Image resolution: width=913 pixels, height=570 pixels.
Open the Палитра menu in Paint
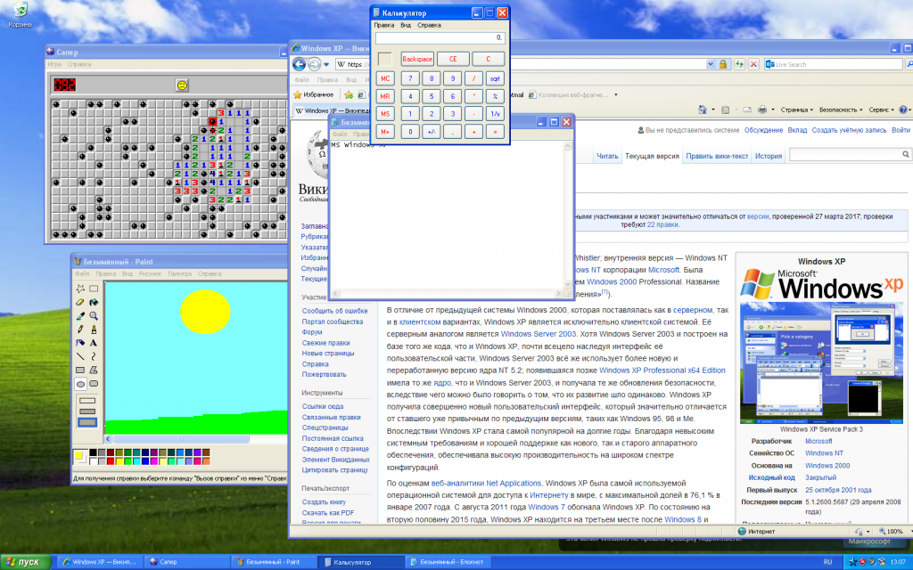[x=179, y=273]
